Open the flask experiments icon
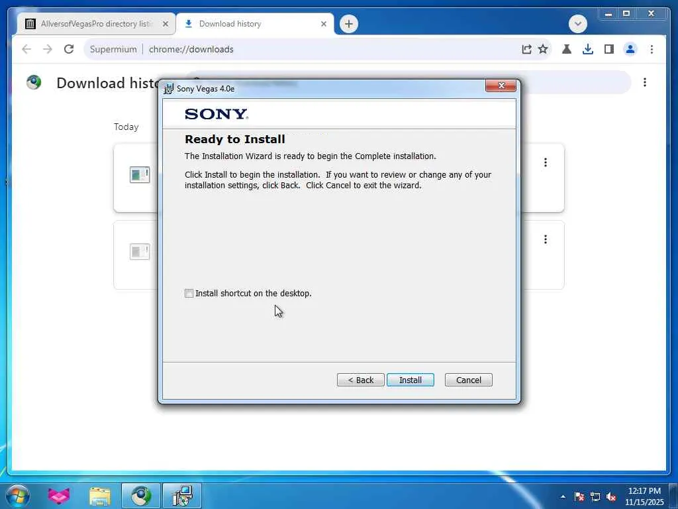Screen dimensions: 678x509 (x=567, y=49)
